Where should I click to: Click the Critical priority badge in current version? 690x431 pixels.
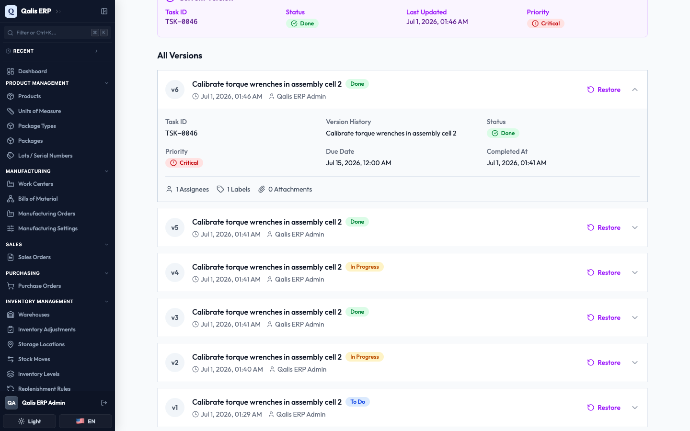click(x=545, y=23)
